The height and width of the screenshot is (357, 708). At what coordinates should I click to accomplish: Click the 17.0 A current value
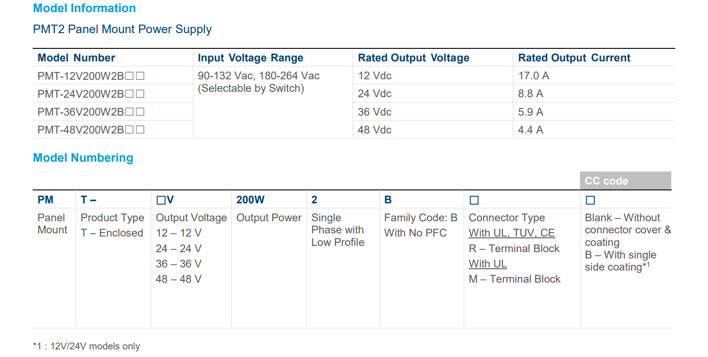pyautogui.click(x=533, y=76)
